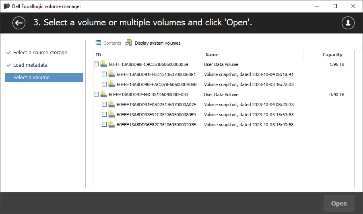Open the user account icon
The height and width of the screenshot is (214, 363).
348,23
